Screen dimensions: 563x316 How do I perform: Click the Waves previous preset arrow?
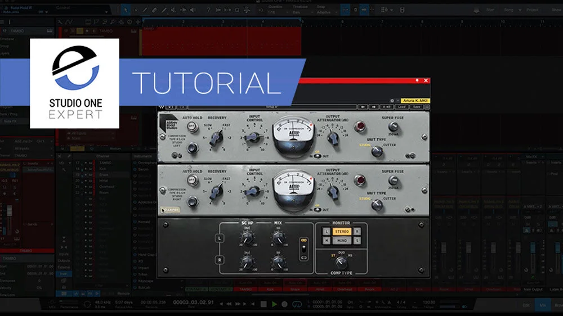point(363,107)
